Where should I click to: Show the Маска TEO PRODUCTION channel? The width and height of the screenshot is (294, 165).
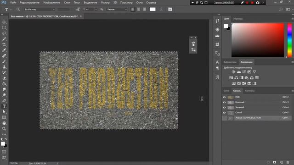224,118
